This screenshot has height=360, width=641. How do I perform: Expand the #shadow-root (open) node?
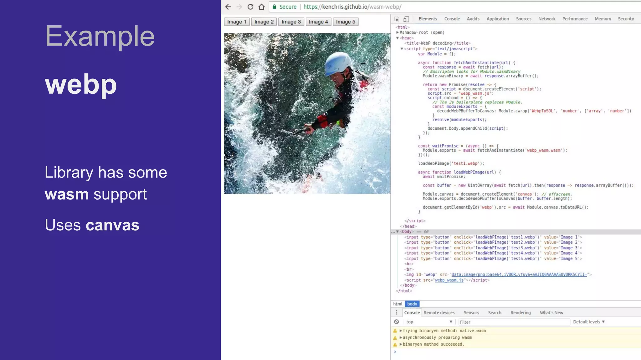click(397, 32)
